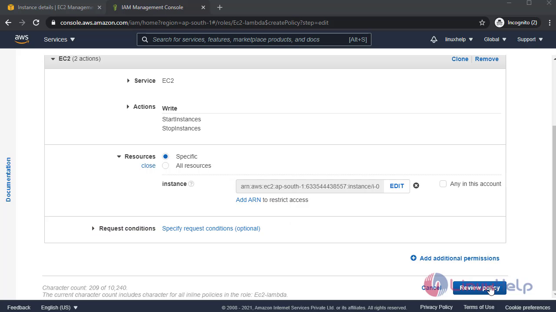Expand the Actions row
This screenshot has height=312, width=556.
pyautogui.click(x=128, y=107)
